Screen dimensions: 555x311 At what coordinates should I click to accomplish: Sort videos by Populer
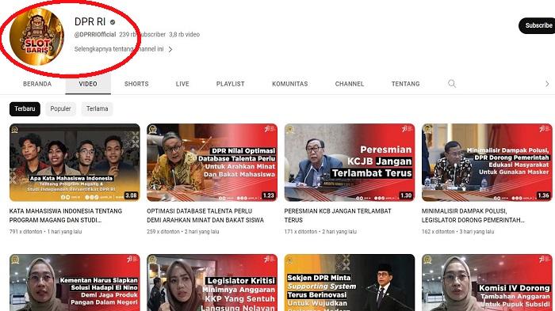pos(60,109)
